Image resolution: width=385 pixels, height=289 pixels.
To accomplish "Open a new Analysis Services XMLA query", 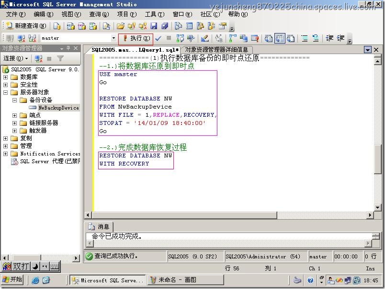I will [93, 26].
